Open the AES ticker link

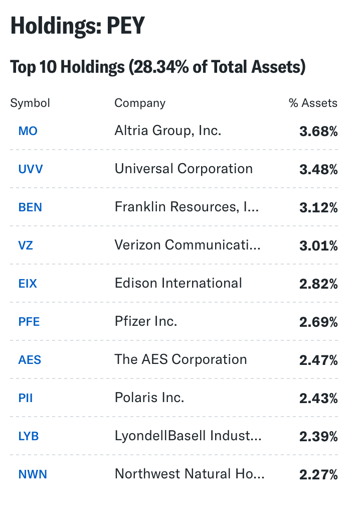30,360
